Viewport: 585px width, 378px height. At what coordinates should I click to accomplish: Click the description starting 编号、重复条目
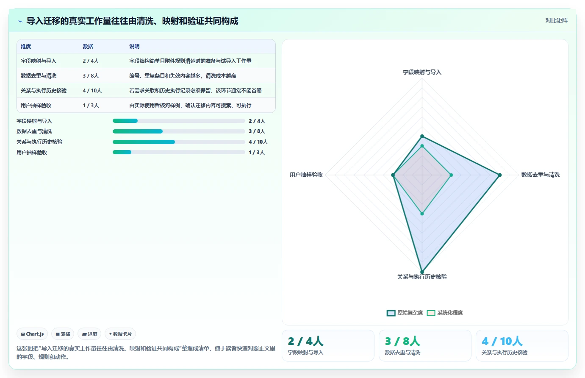click(183, 76)
